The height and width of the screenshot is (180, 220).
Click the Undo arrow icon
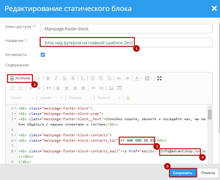[x=119, y=78]
